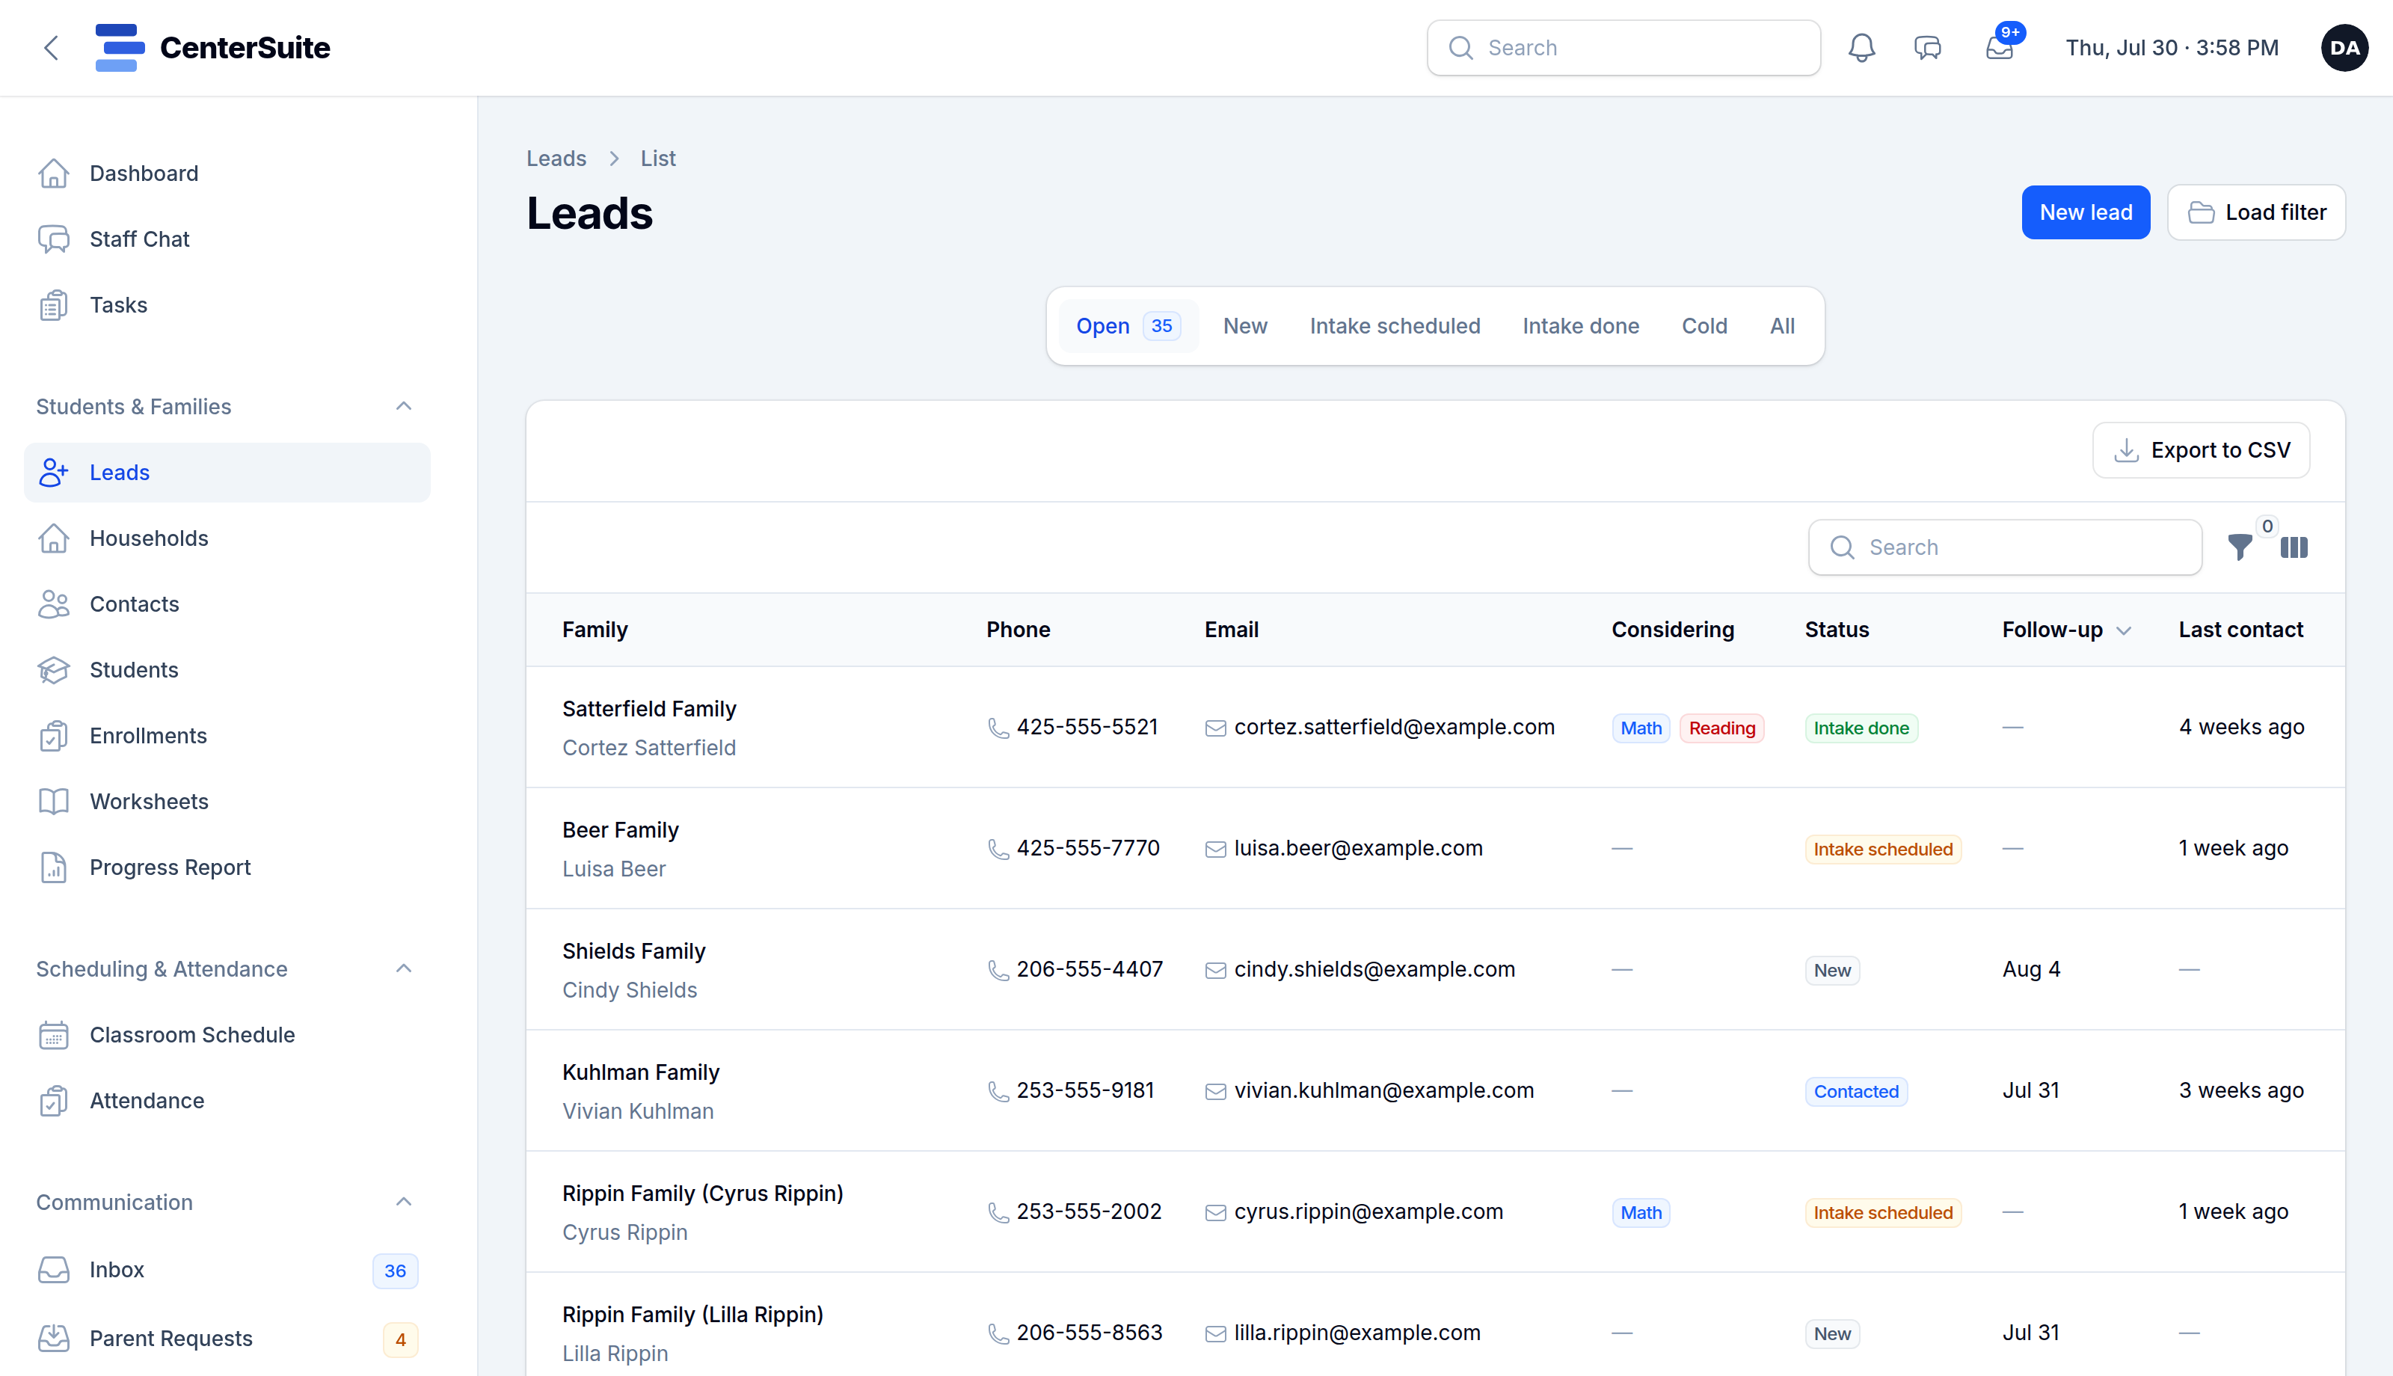Open Attendance in sidebar

click(x=227, y=1101)
